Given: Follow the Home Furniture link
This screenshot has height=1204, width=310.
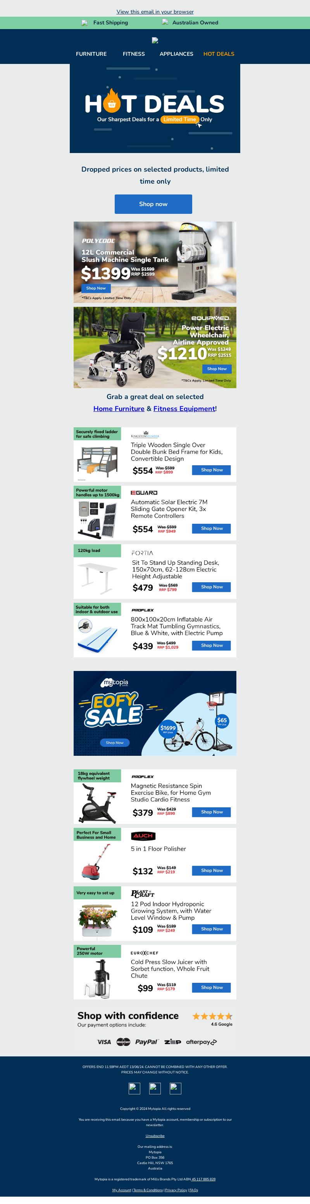Looking at the screenshot, I should click(119, 408).
